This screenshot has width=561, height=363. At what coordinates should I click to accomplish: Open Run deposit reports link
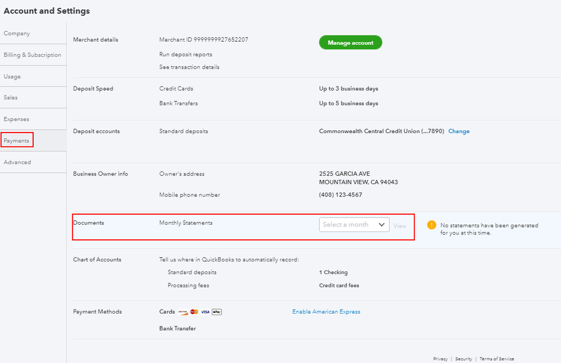point(186,55)
